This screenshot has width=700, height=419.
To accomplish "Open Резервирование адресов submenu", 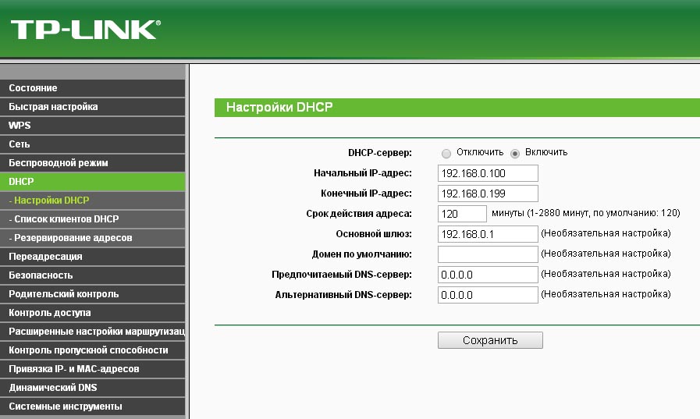I will coord(70,238).
